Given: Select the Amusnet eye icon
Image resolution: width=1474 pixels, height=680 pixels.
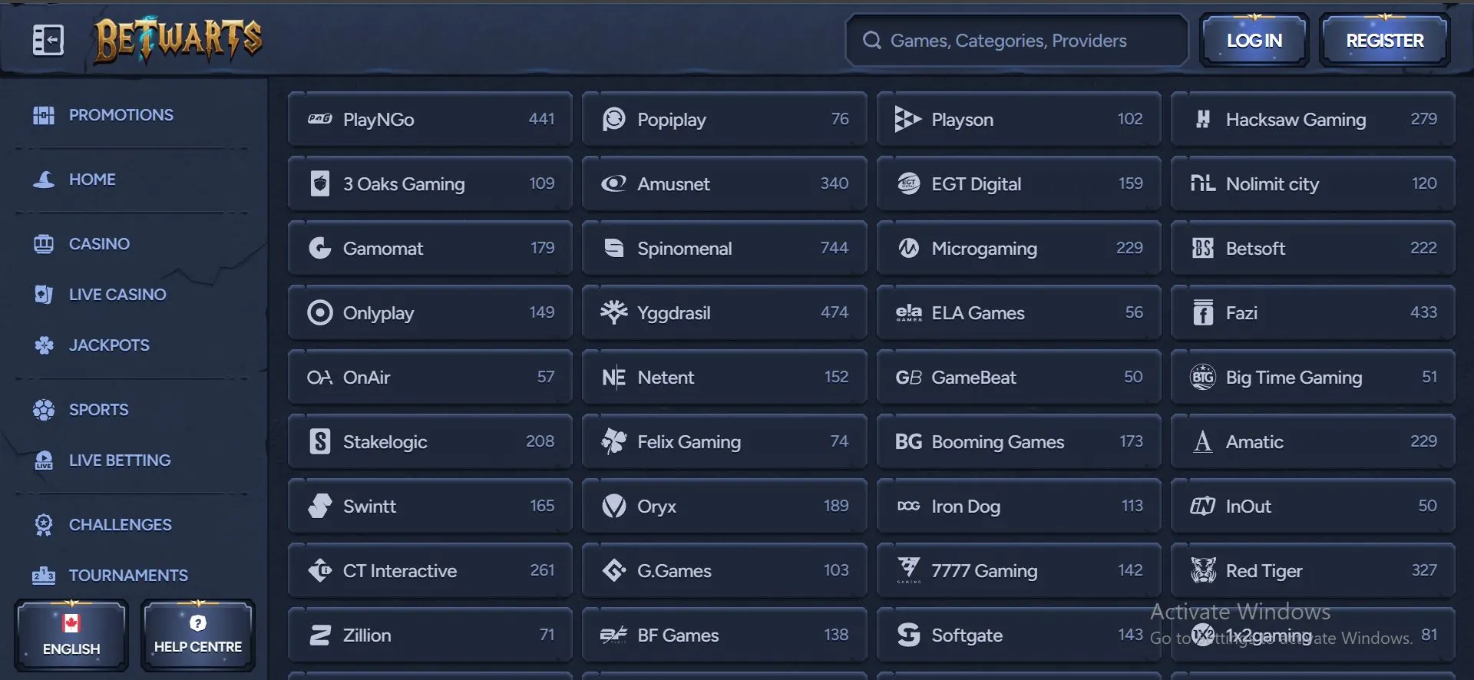Looking at the screenshot, I should coord(614,183).
